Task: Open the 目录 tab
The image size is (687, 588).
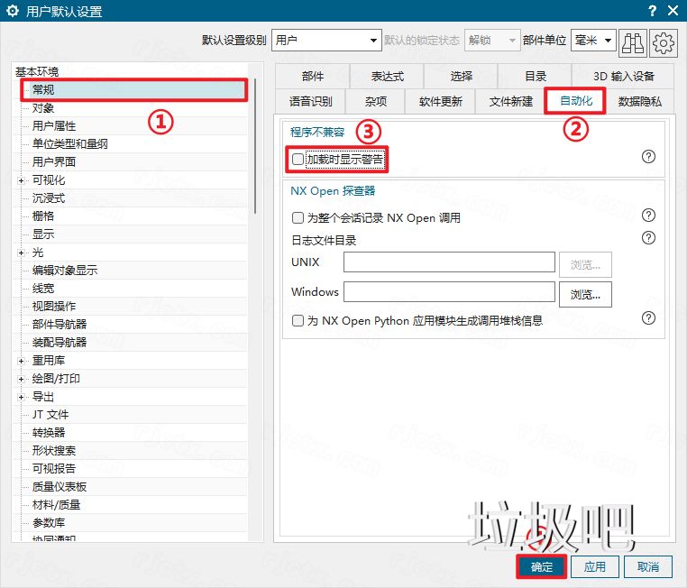Action: 536,77
